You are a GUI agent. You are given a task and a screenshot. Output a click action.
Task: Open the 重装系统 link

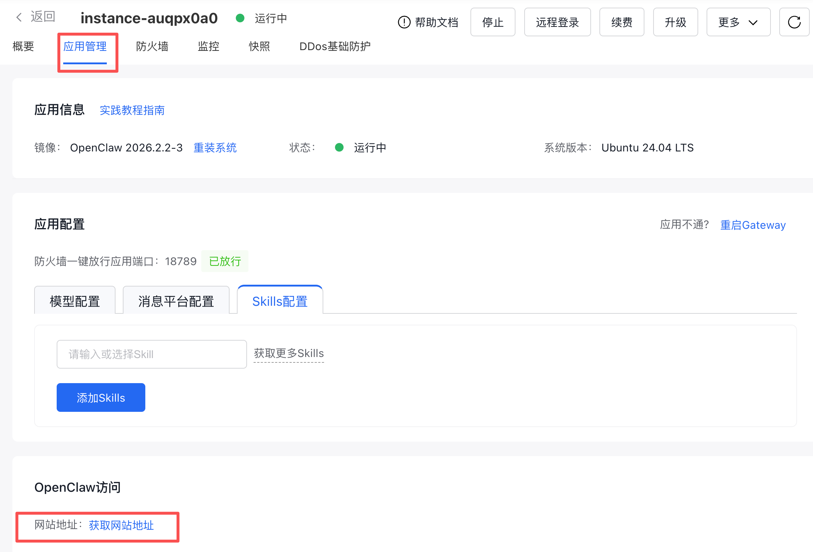[215, 148]
